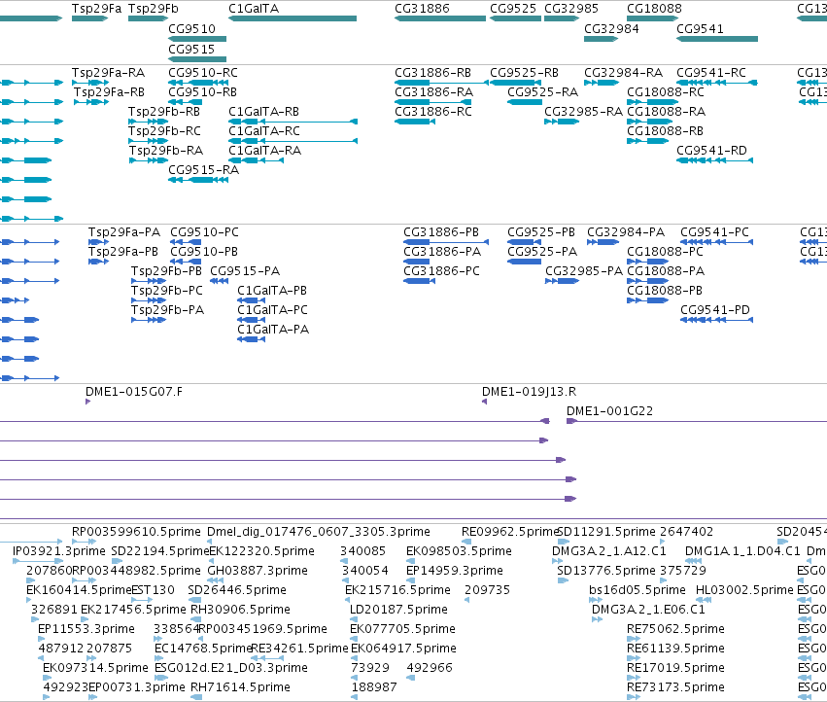Viewport: 827px width, 702px height.
Task: Select protein C1GalTA-PB
Action: pos(272,291)
